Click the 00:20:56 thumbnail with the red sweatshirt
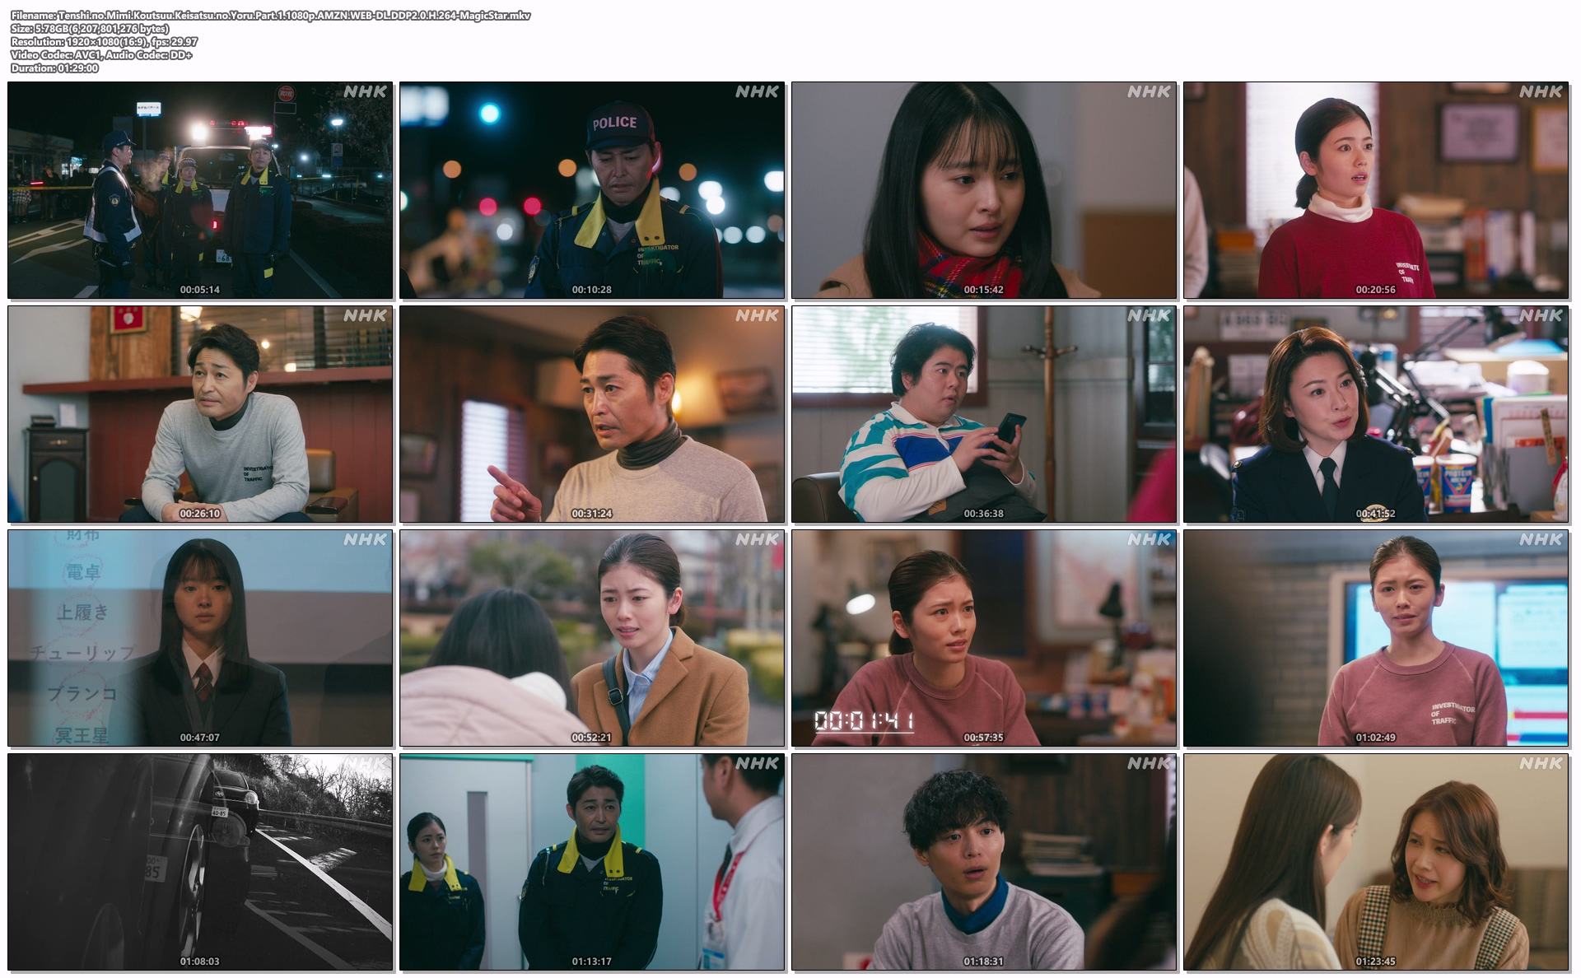 point(1376,189)
